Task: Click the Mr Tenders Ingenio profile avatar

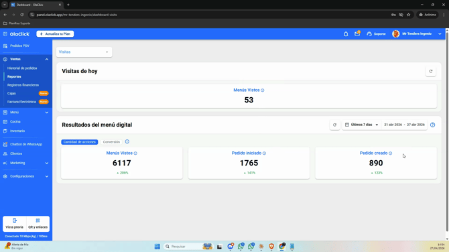Action: click(396, 34)
